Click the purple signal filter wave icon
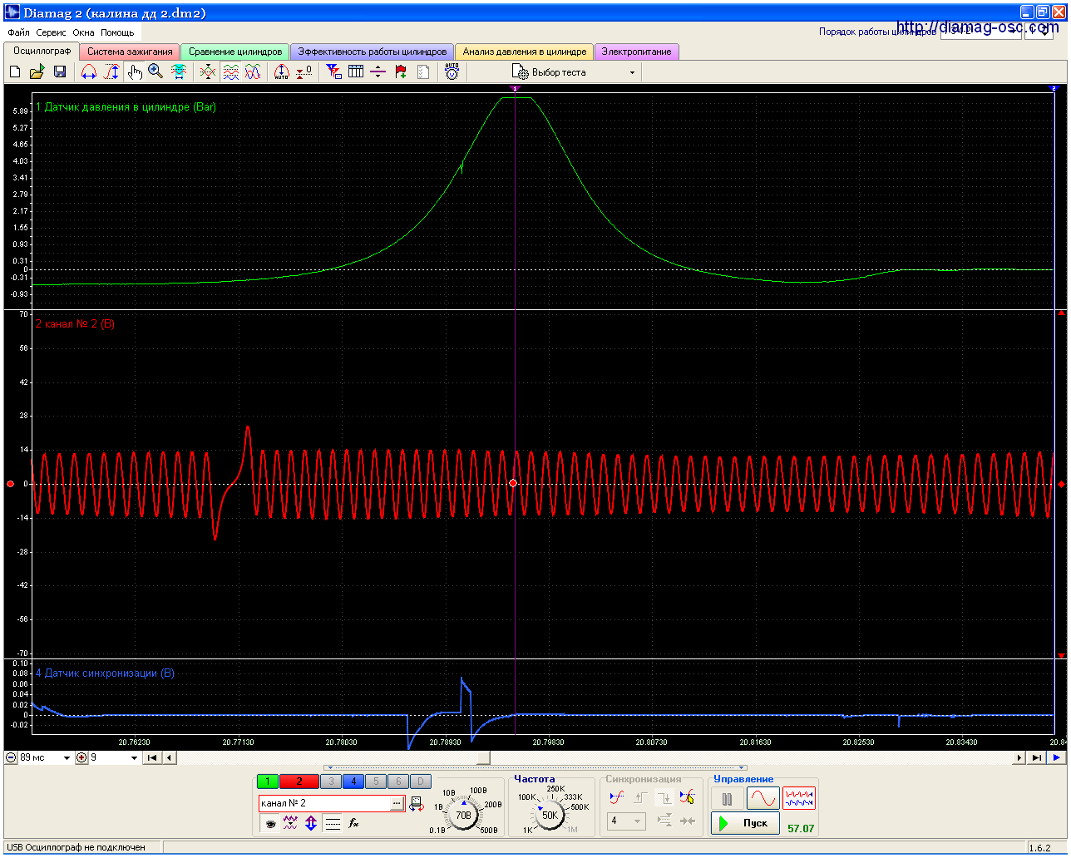Screen dimensions: 1071x858 click(290, 824)
